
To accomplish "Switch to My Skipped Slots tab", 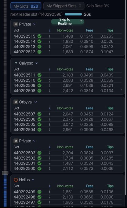I will pyautogui.click(x=64, y=6).
